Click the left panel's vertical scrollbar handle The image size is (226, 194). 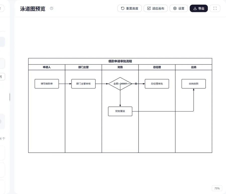(x=10, y=97)
